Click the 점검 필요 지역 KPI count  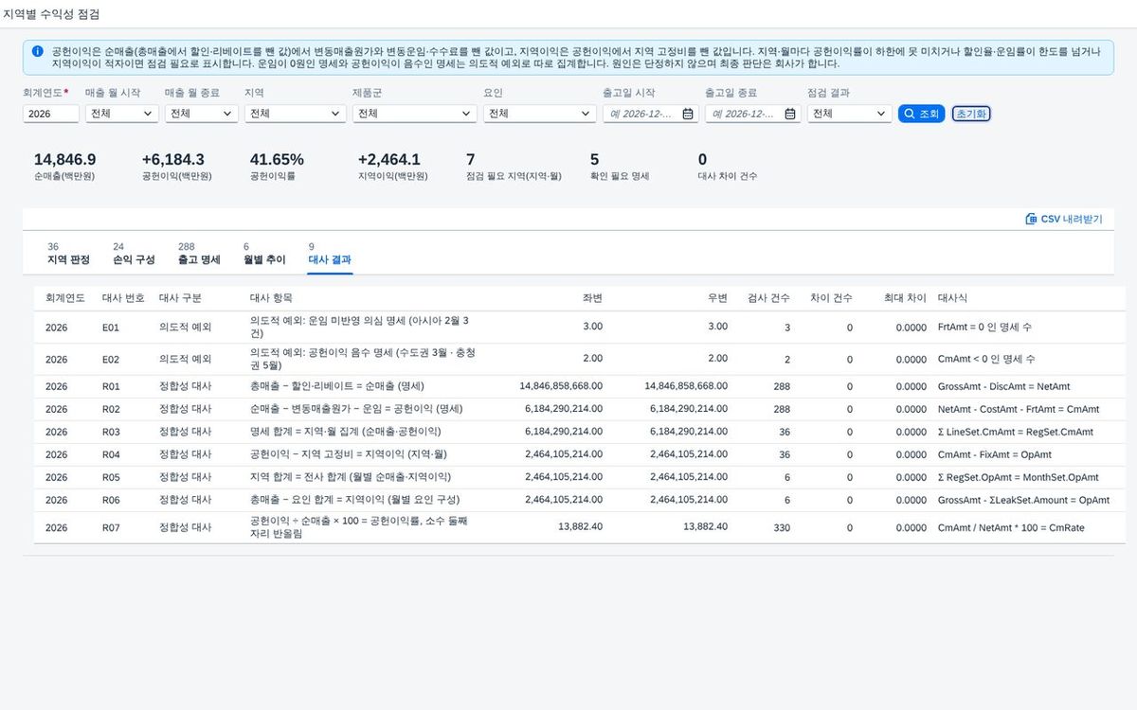click(471, 159)
